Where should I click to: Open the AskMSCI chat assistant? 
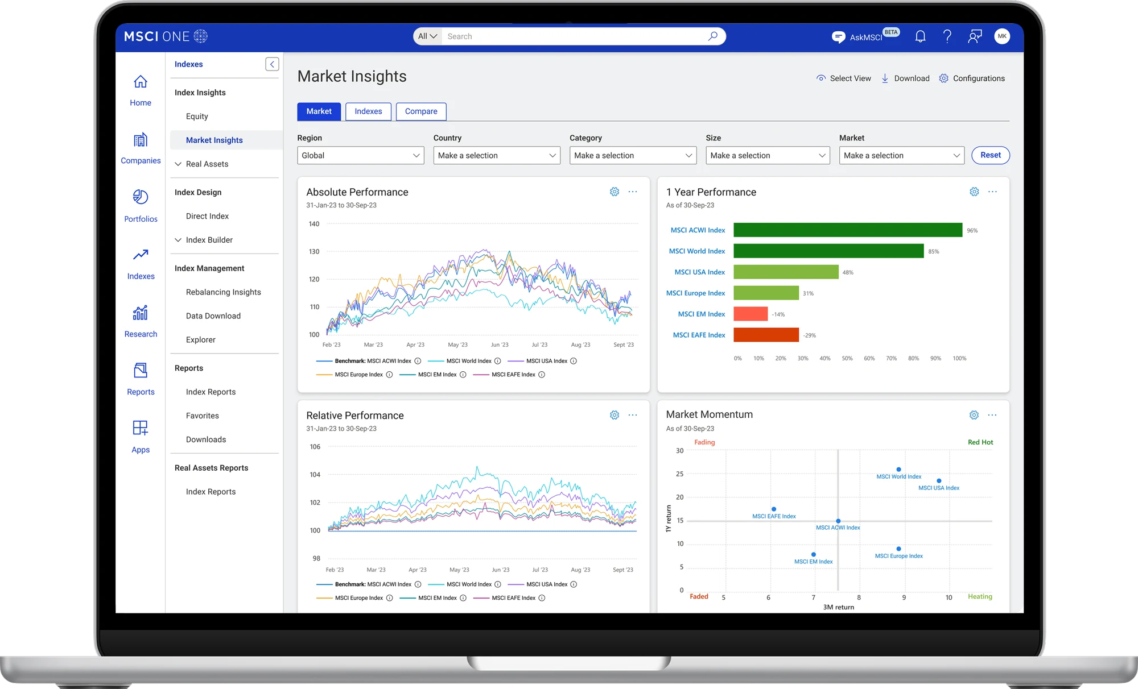pyautogui.click(x=865, y=36)
